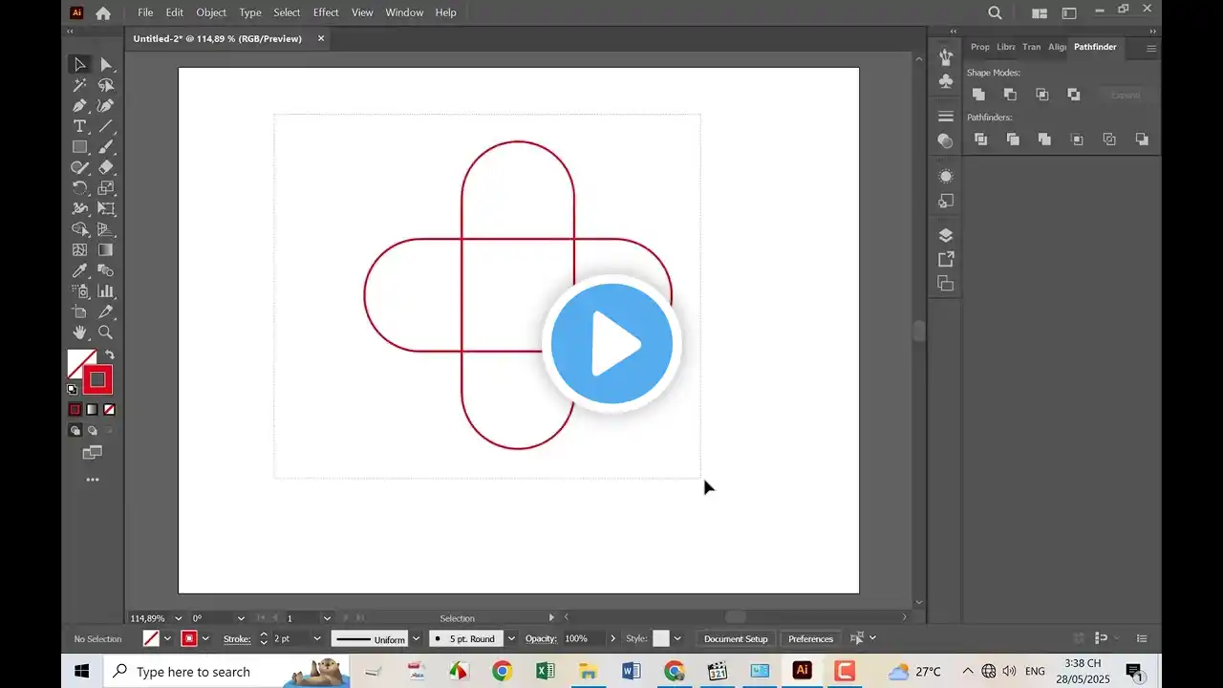Set fill to None using the slash swatch
The height and width of the screenshot is (688, 1223).
(107, 408)
